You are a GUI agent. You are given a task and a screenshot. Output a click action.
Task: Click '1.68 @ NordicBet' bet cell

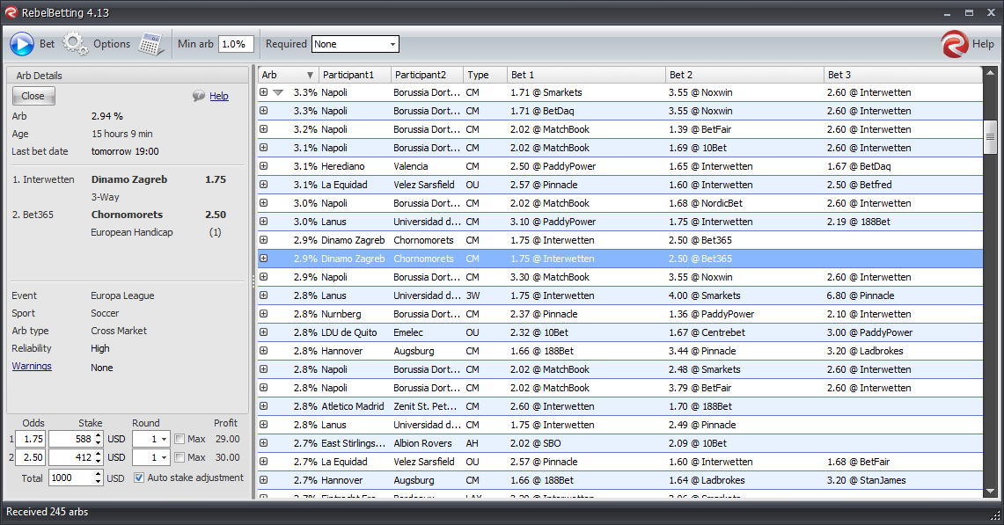pos(706,203)
